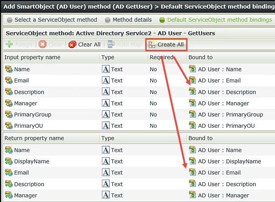The width and height of the screenshot is (275, 202).
Task: Click the return property icon for Name
Action: [9, 150]
